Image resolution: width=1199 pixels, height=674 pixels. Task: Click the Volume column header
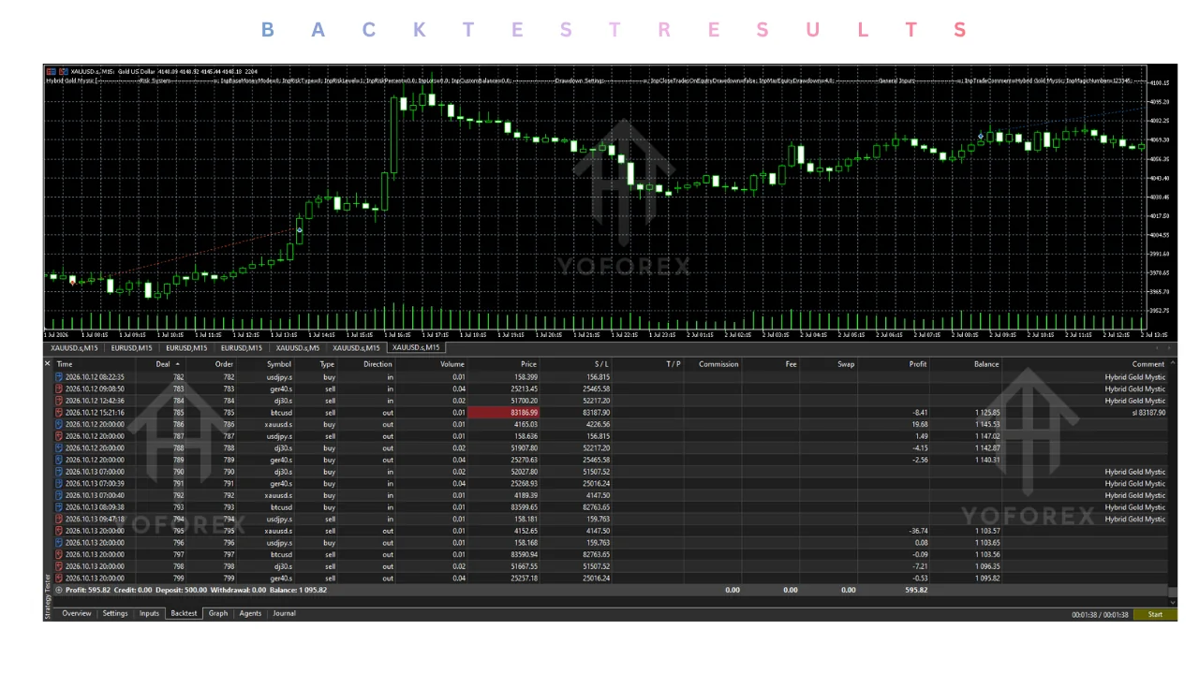pyautogui.click(x=452, y=364)
